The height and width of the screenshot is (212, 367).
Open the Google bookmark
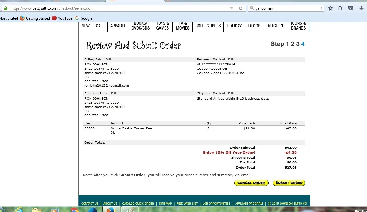pyautogui.click(x=83, y=18)
